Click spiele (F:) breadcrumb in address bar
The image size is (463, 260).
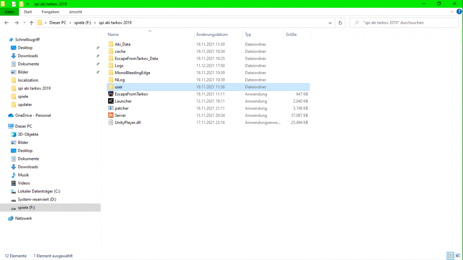(83, 22)
